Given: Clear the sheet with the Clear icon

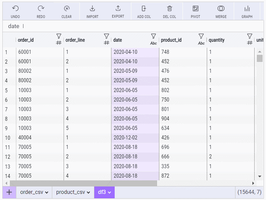Looking at the screenshot, I should (x=66, y=9).
